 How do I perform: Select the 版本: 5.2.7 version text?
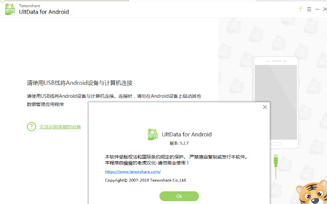[x=179, y=143]
